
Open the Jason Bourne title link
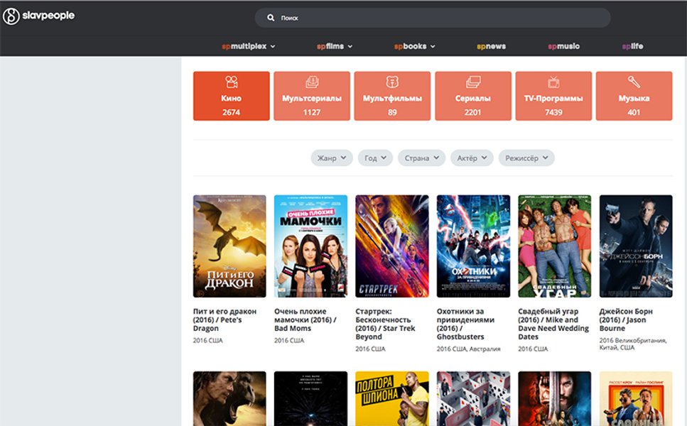coord(626,319)
